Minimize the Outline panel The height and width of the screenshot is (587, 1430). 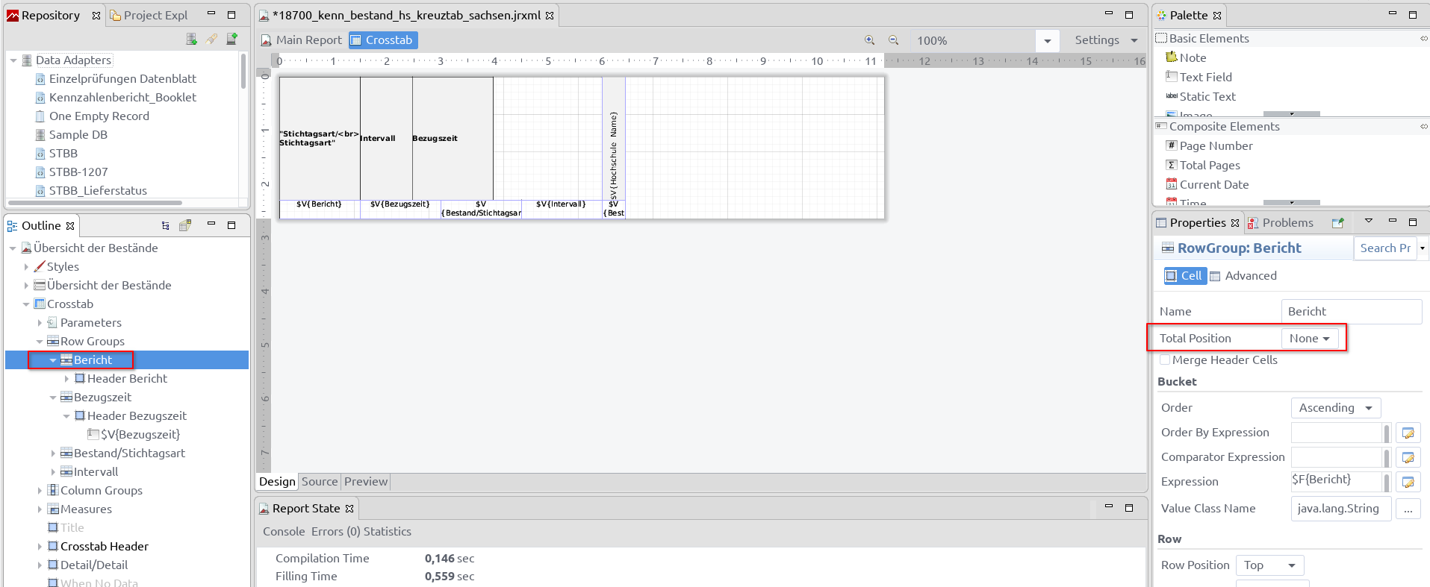211,225
